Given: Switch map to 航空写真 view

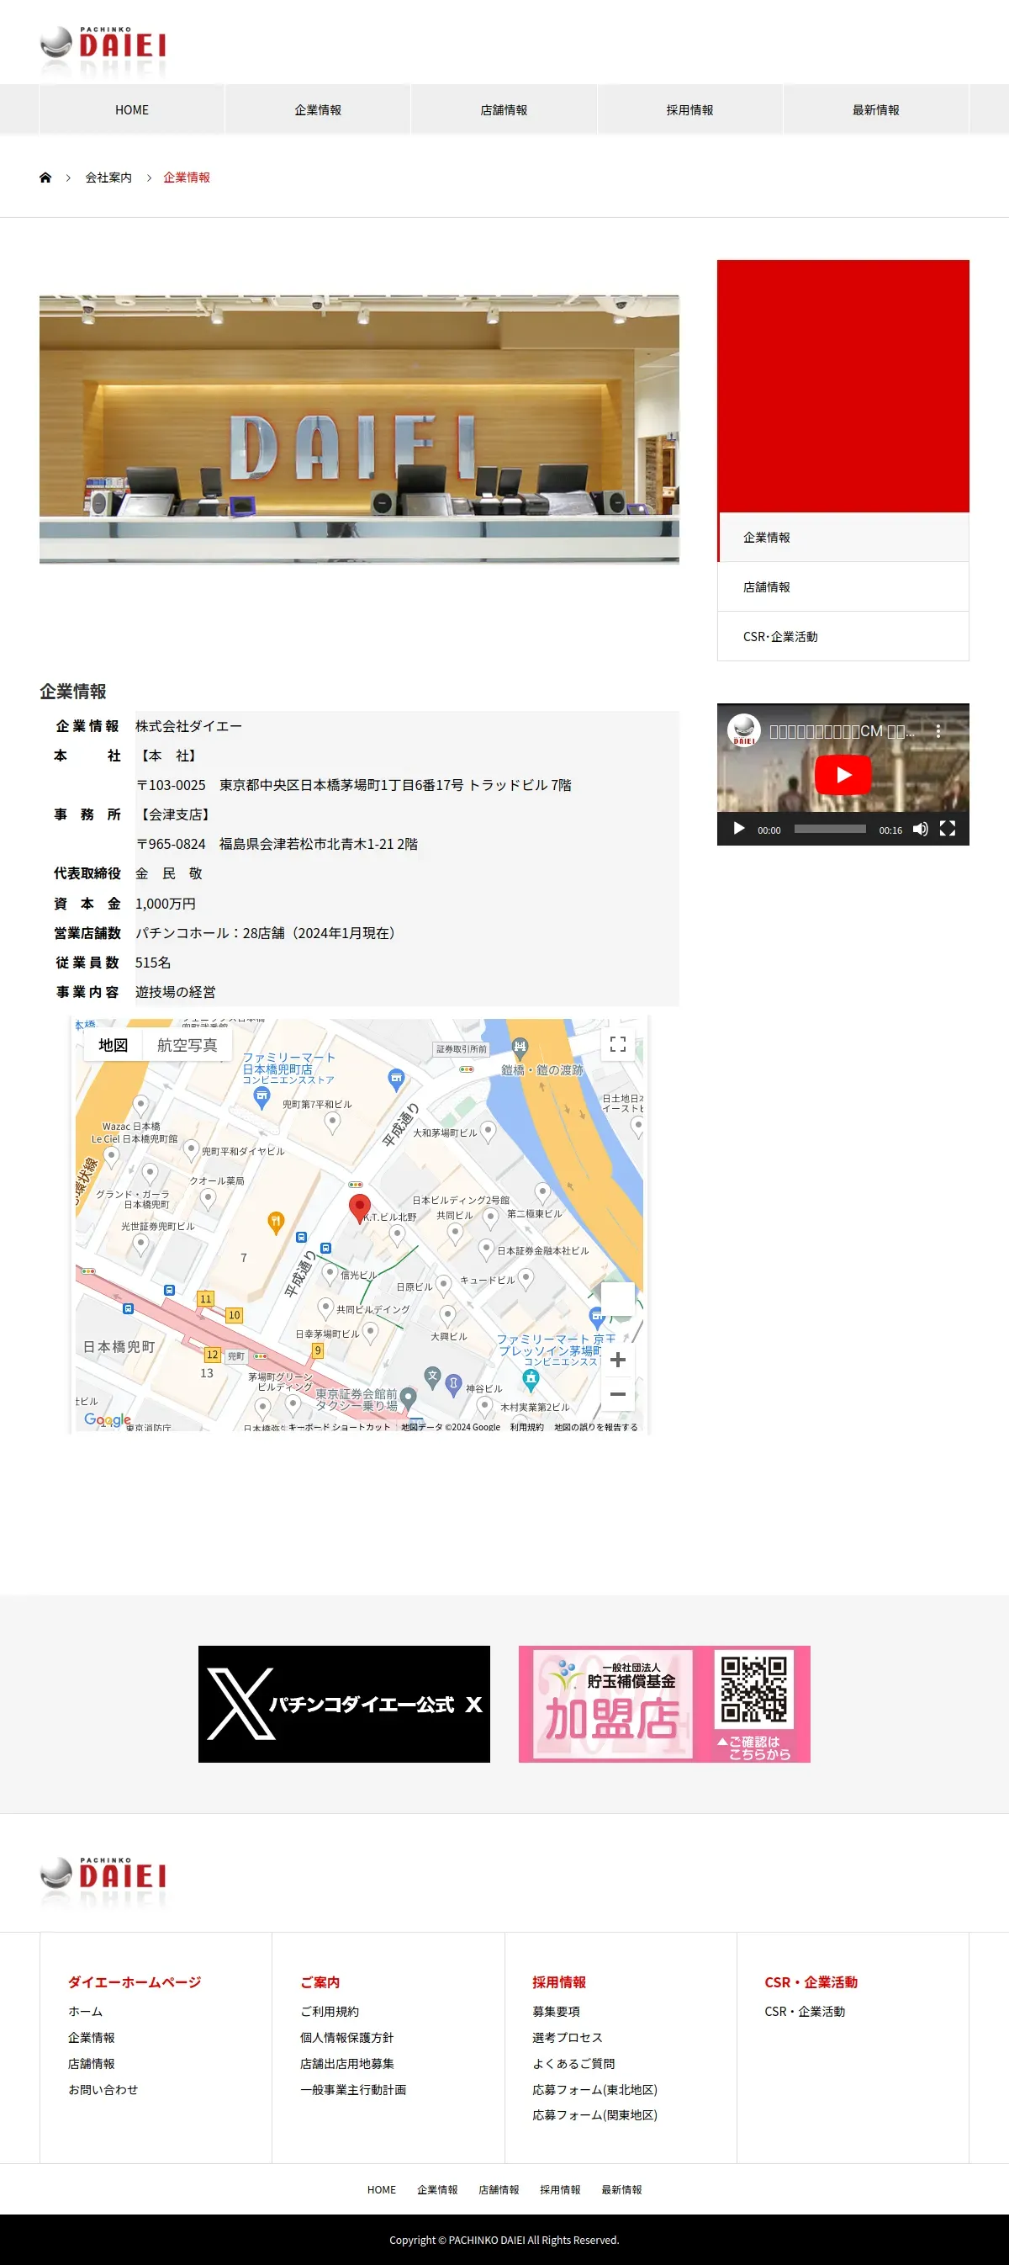Looking at the screenshot, I should 188,1044.
